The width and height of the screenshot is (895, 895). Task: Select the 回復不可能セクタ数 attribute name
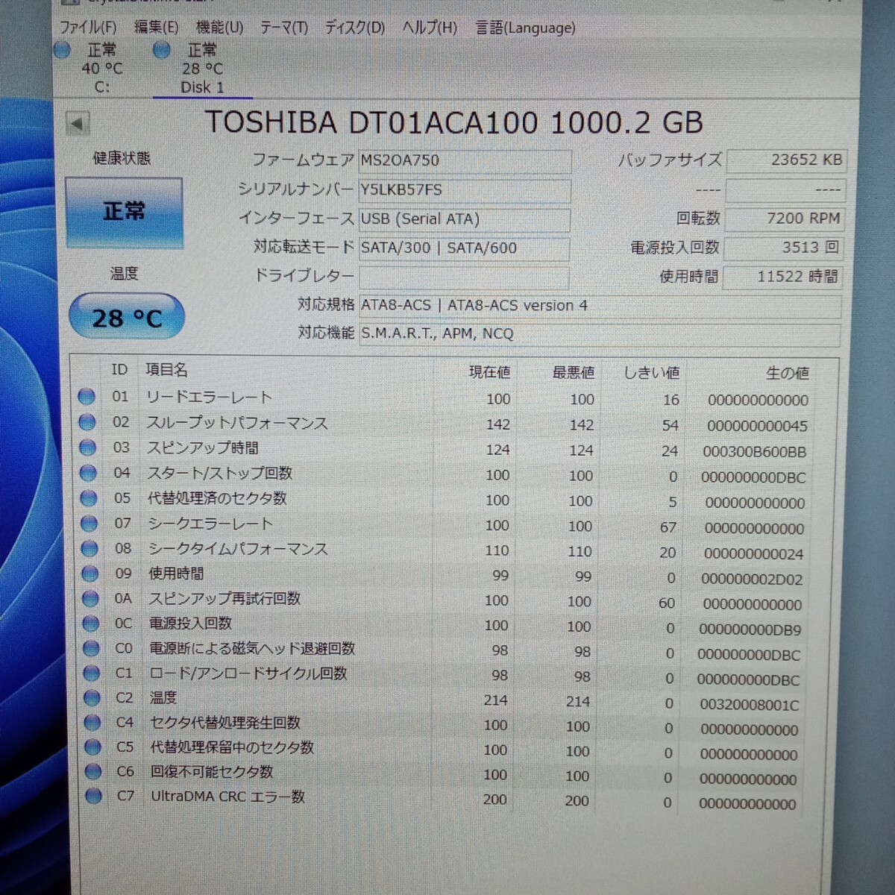coord(212,772)
